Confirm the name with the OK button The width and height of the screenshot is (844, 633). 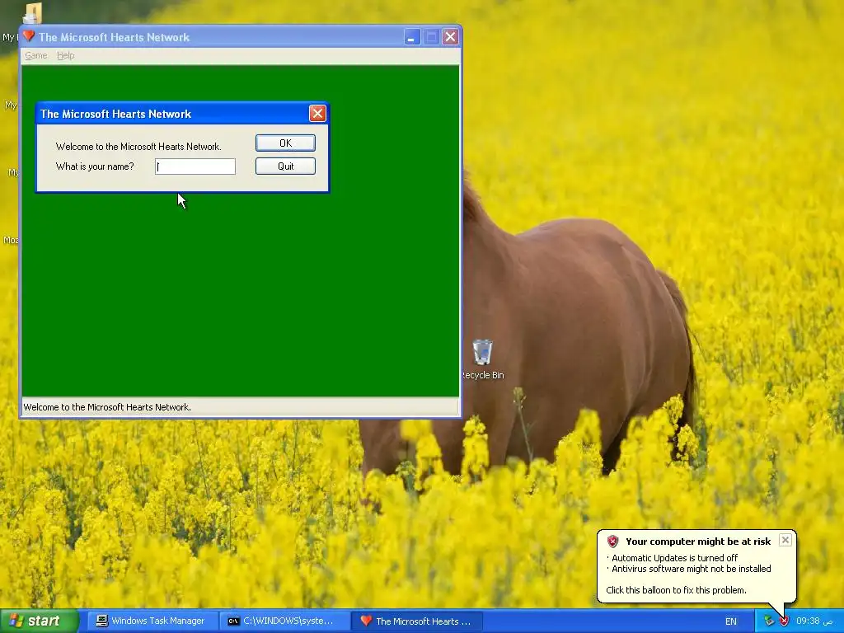point(285,143)
